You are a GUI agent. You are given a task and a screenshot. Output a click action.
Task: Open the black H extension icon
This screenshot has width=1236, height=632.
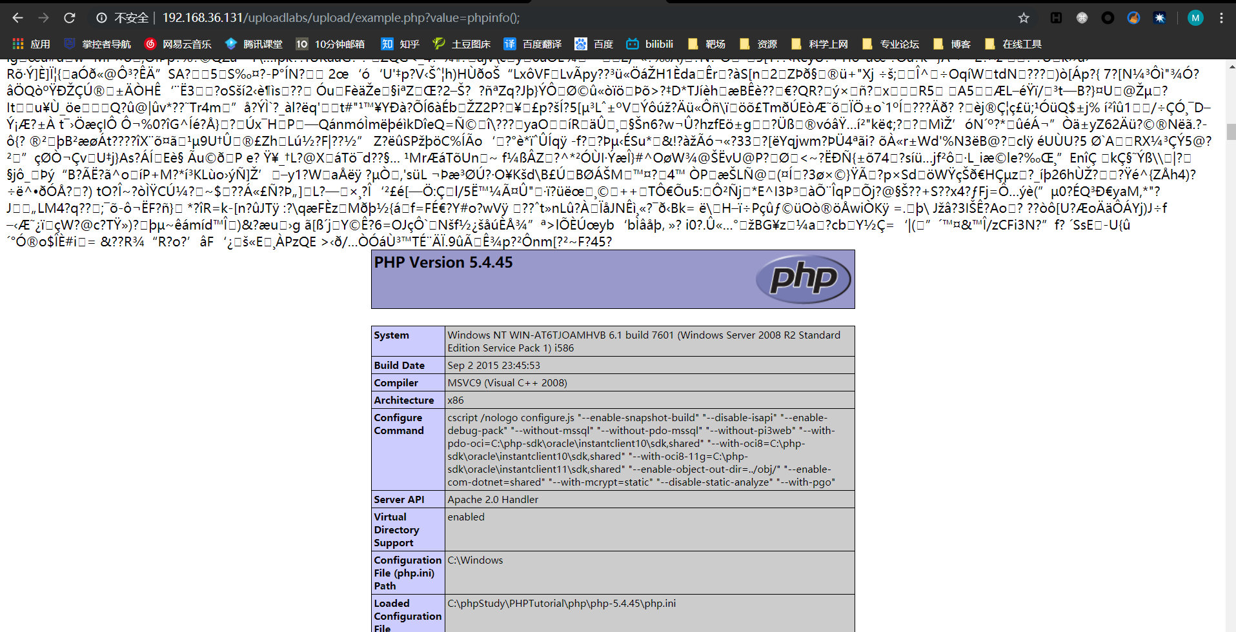(1056, 18)
